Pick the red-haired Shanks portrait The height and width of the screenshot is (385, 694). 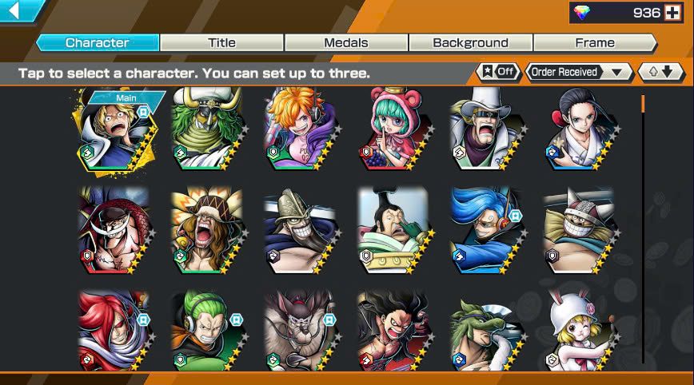pyautogui.click(x=116, y=330)
